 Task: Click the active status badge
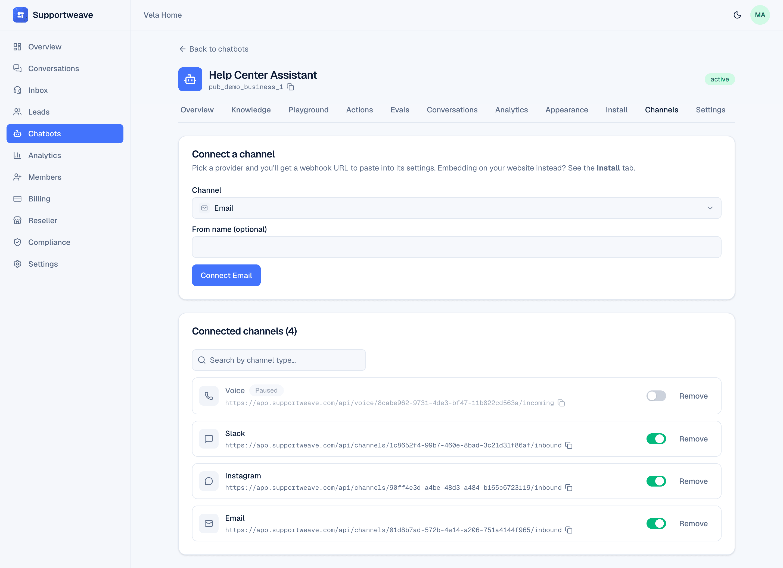(719, 79)
